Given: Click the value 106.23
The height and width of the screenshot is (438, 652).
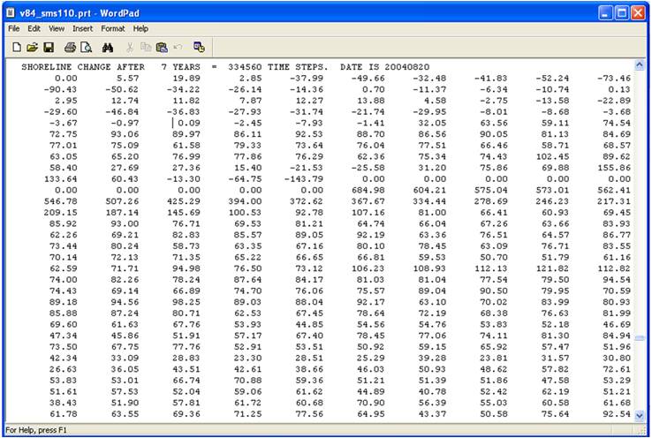Looking at the screenshot, I should pyautogui.click(x=368, y=268).
